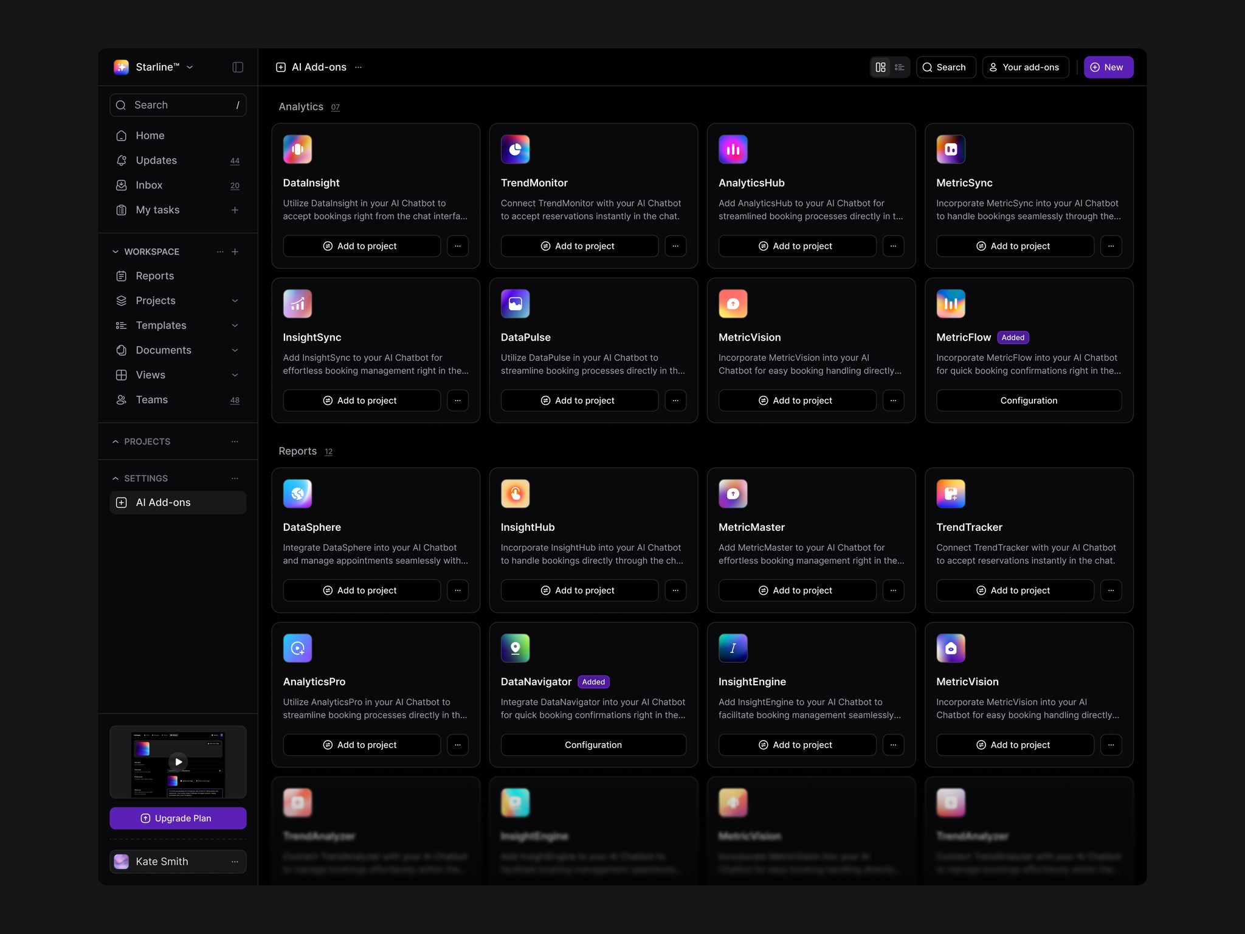Image resolution: width=1245 pixels, height=934 pixels.
Task: Click the TrendMonitor app icon
Action: [x=515, y=149]
